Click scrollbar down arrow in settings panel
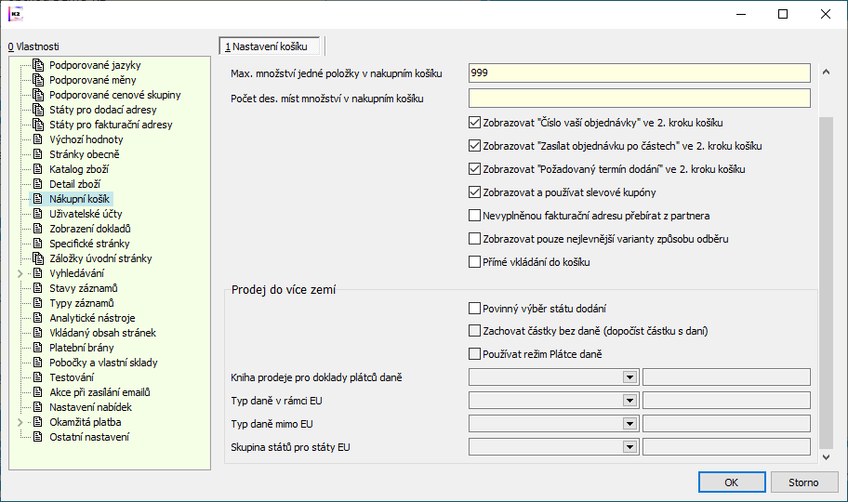 pos(826,457)
